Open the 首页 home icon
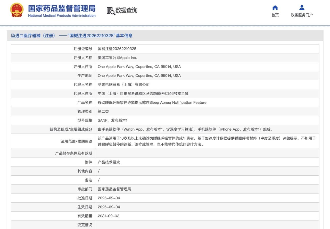Screen dimensions: 330x229 pyautogui.click(x=275, y=8)
